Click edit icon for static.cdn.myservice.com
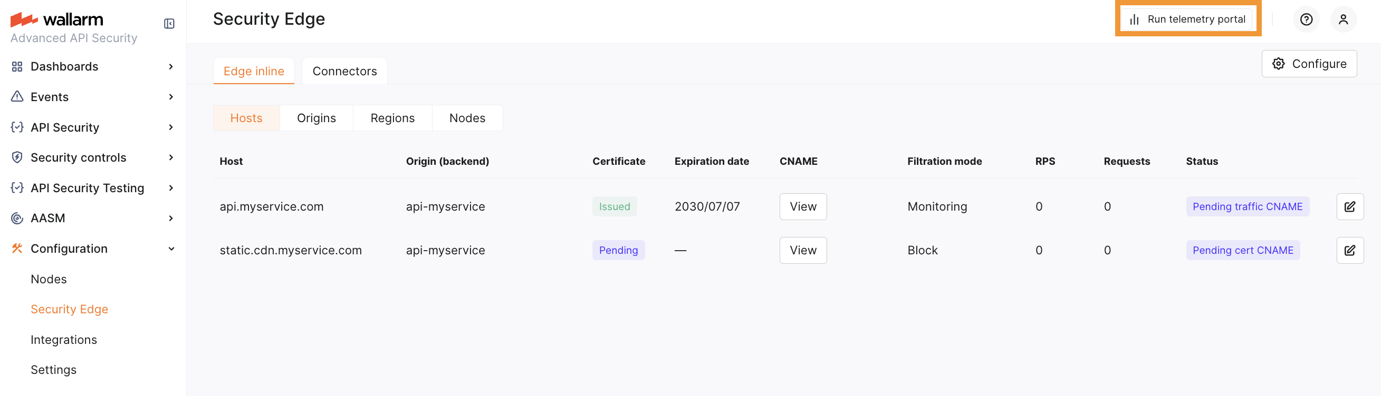1381x396 pixels. click(1349, 251)
